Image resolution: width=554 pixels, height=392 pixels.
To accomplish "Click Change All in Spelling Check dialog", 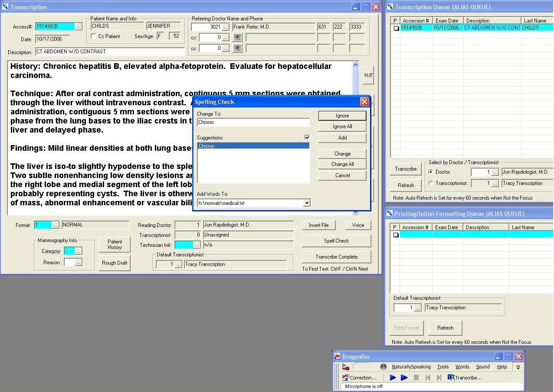I will 342,164.
